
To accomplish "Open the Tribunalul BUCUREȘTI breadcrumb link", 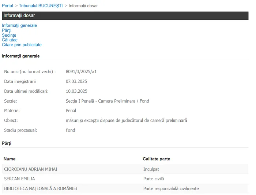I will point(41,6).
